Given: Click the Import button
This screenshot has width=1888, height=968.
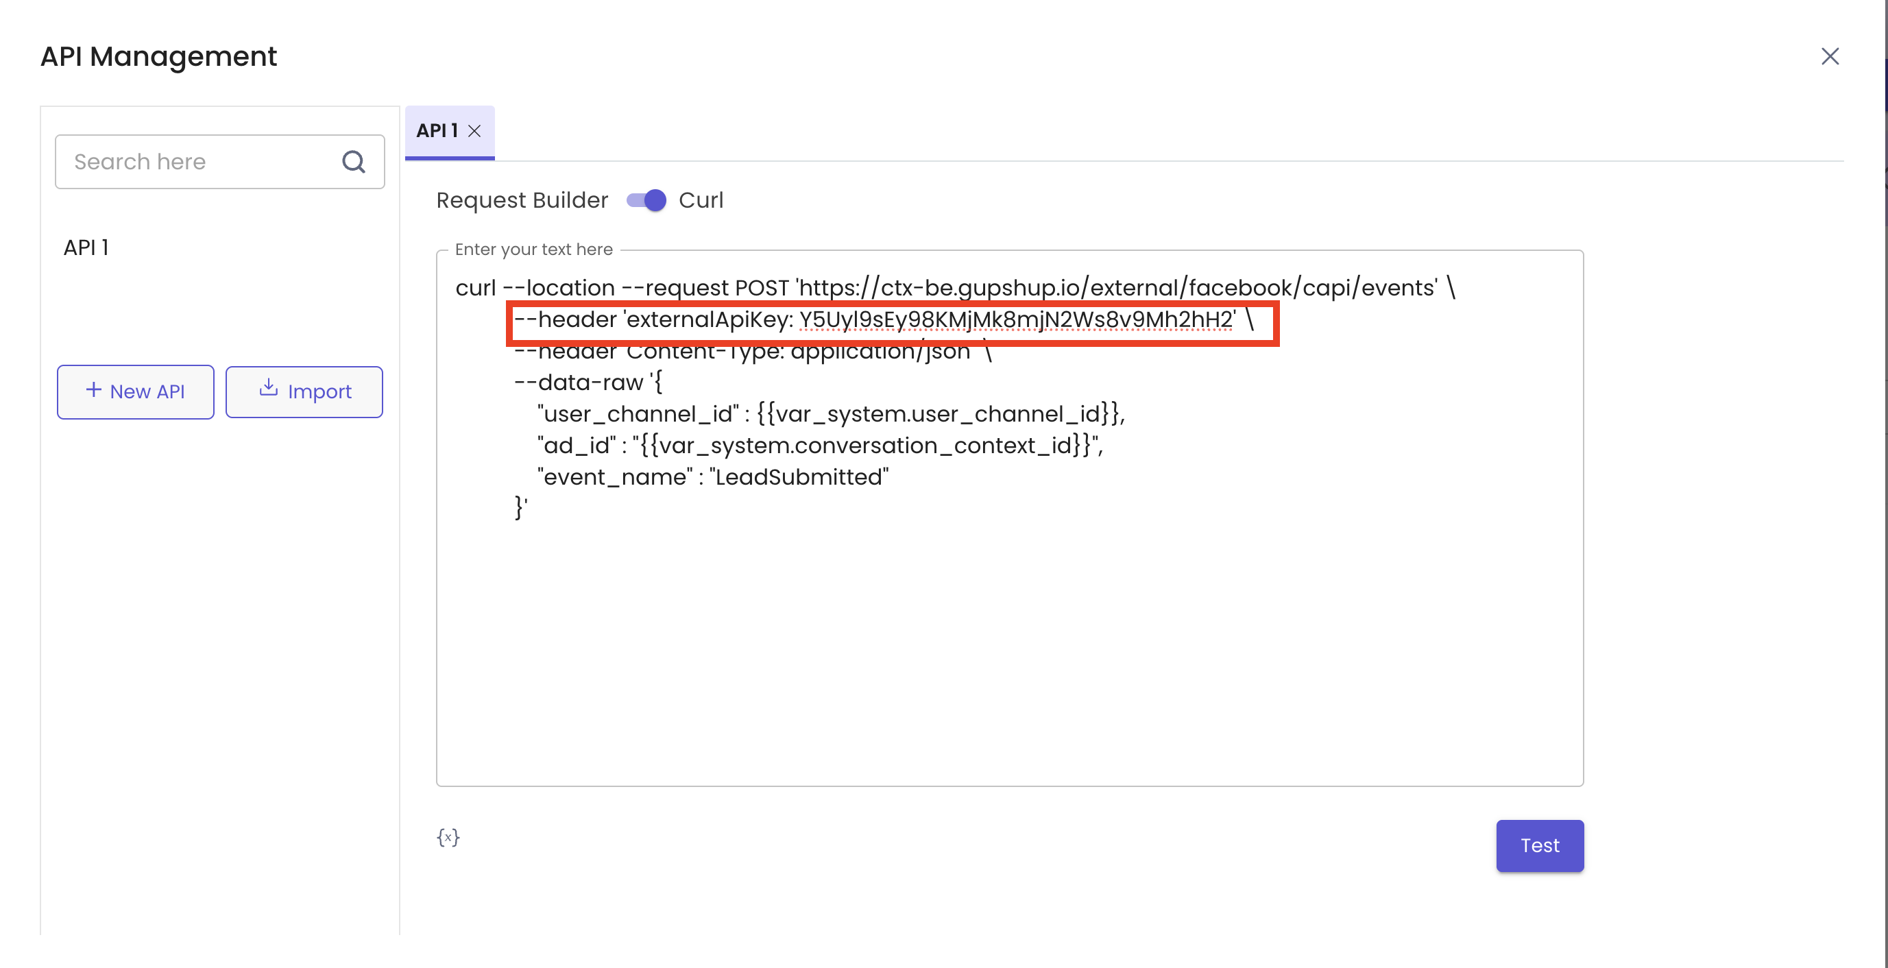Looking at the screenshot, I should [x=304, y=392].
